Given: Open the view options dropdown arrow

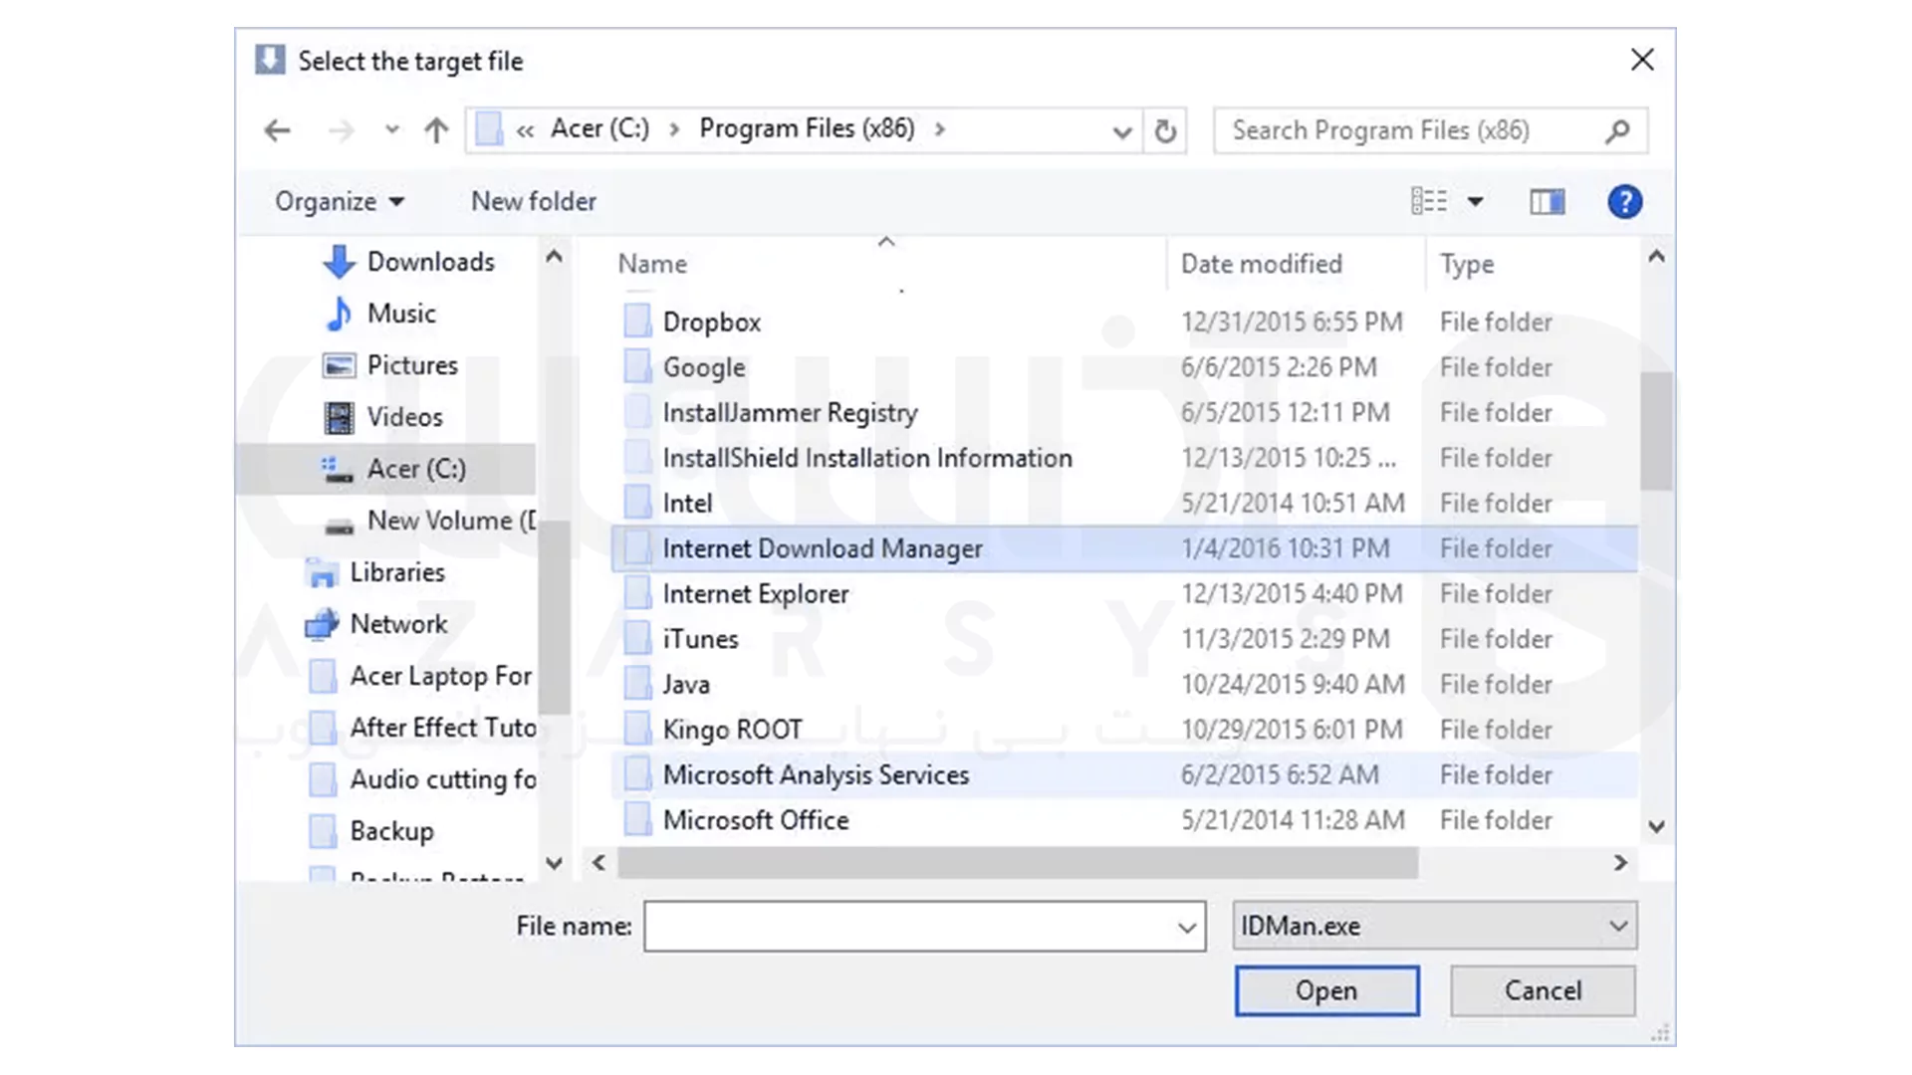Looking at the screenshot, I should tap(1475, 202).
